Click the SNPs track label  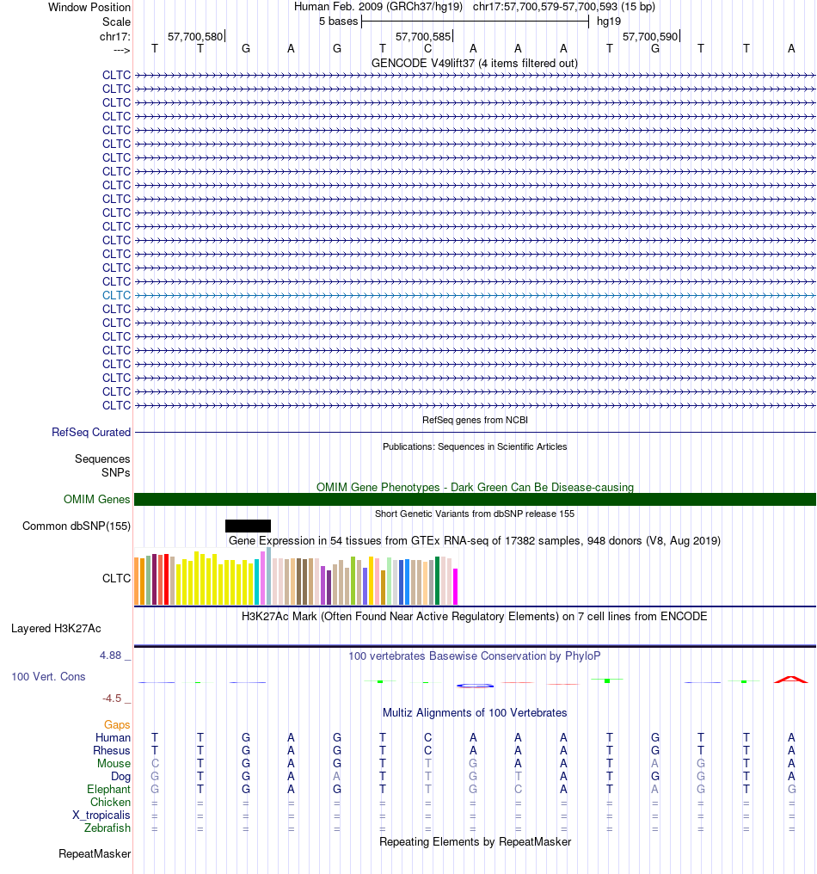pyautogui.click(x=116, y=472)
